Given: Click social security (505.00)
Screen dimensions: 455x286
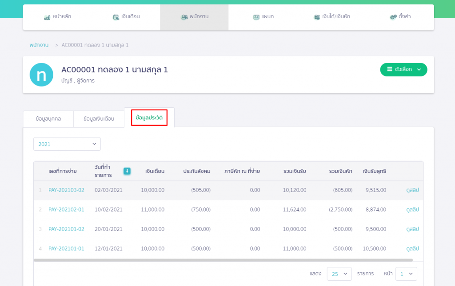Looking at the screenshot, I should pyautogui.click(x=201, y=190).
